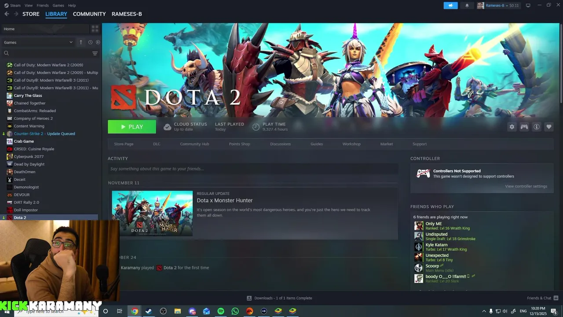The width and height of the screenshot is (563, 317).
Task: Open Dota 2 manage gear icon
Action: (x=512, y=127)
